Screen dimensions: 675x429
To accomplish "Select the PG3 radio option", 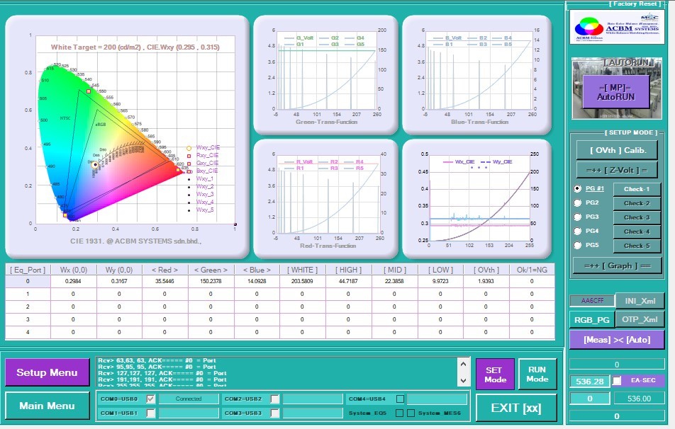I will 578,217.
